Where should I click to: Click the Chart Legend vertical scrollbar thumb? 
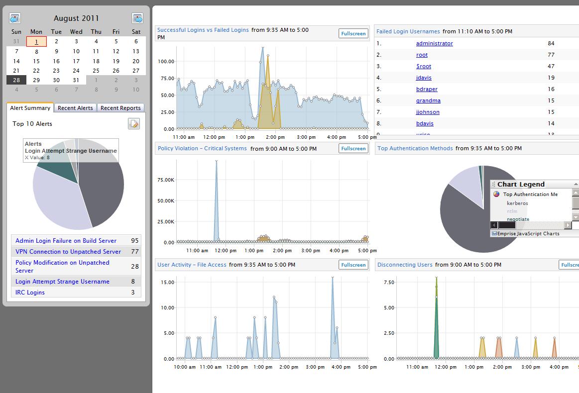(576, 202)
